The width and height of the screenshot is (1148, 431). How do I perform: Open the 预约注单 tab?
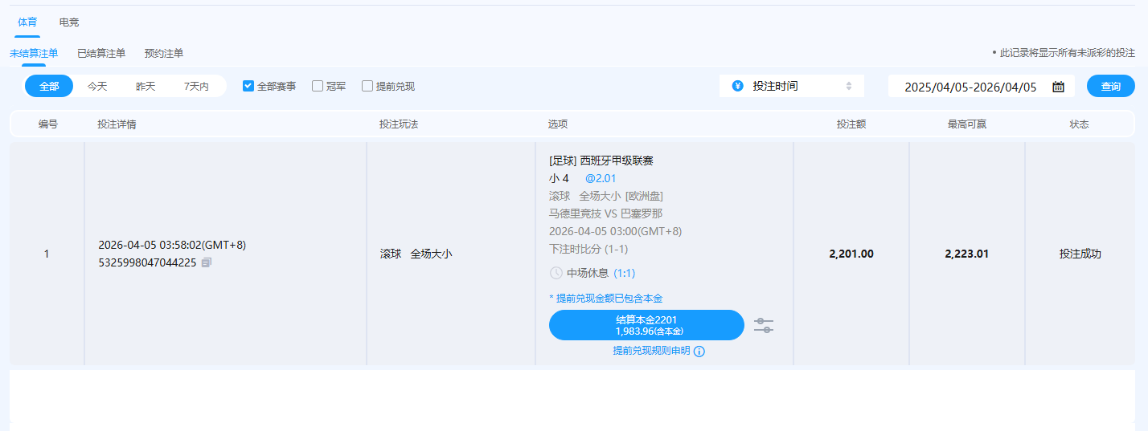164,54
